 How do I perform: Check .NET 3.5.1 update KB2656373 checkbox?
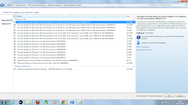15,28
